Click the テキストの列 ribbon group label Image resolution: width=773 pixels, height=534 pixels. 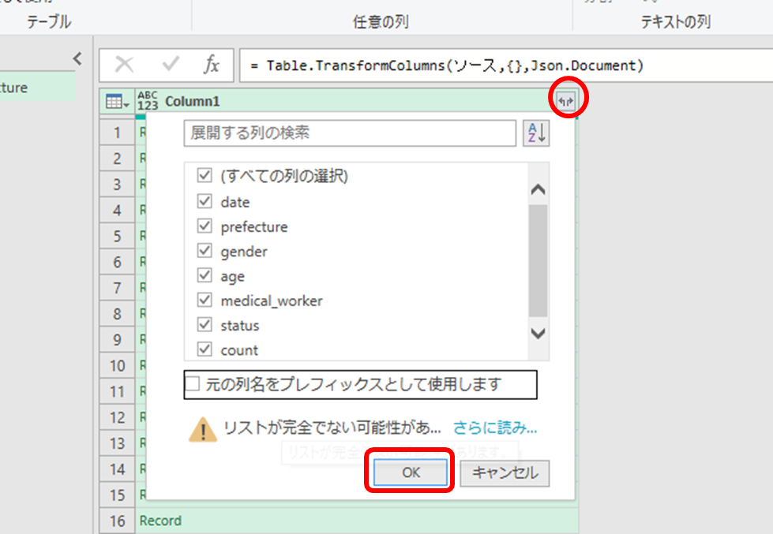tap(675, 21)
